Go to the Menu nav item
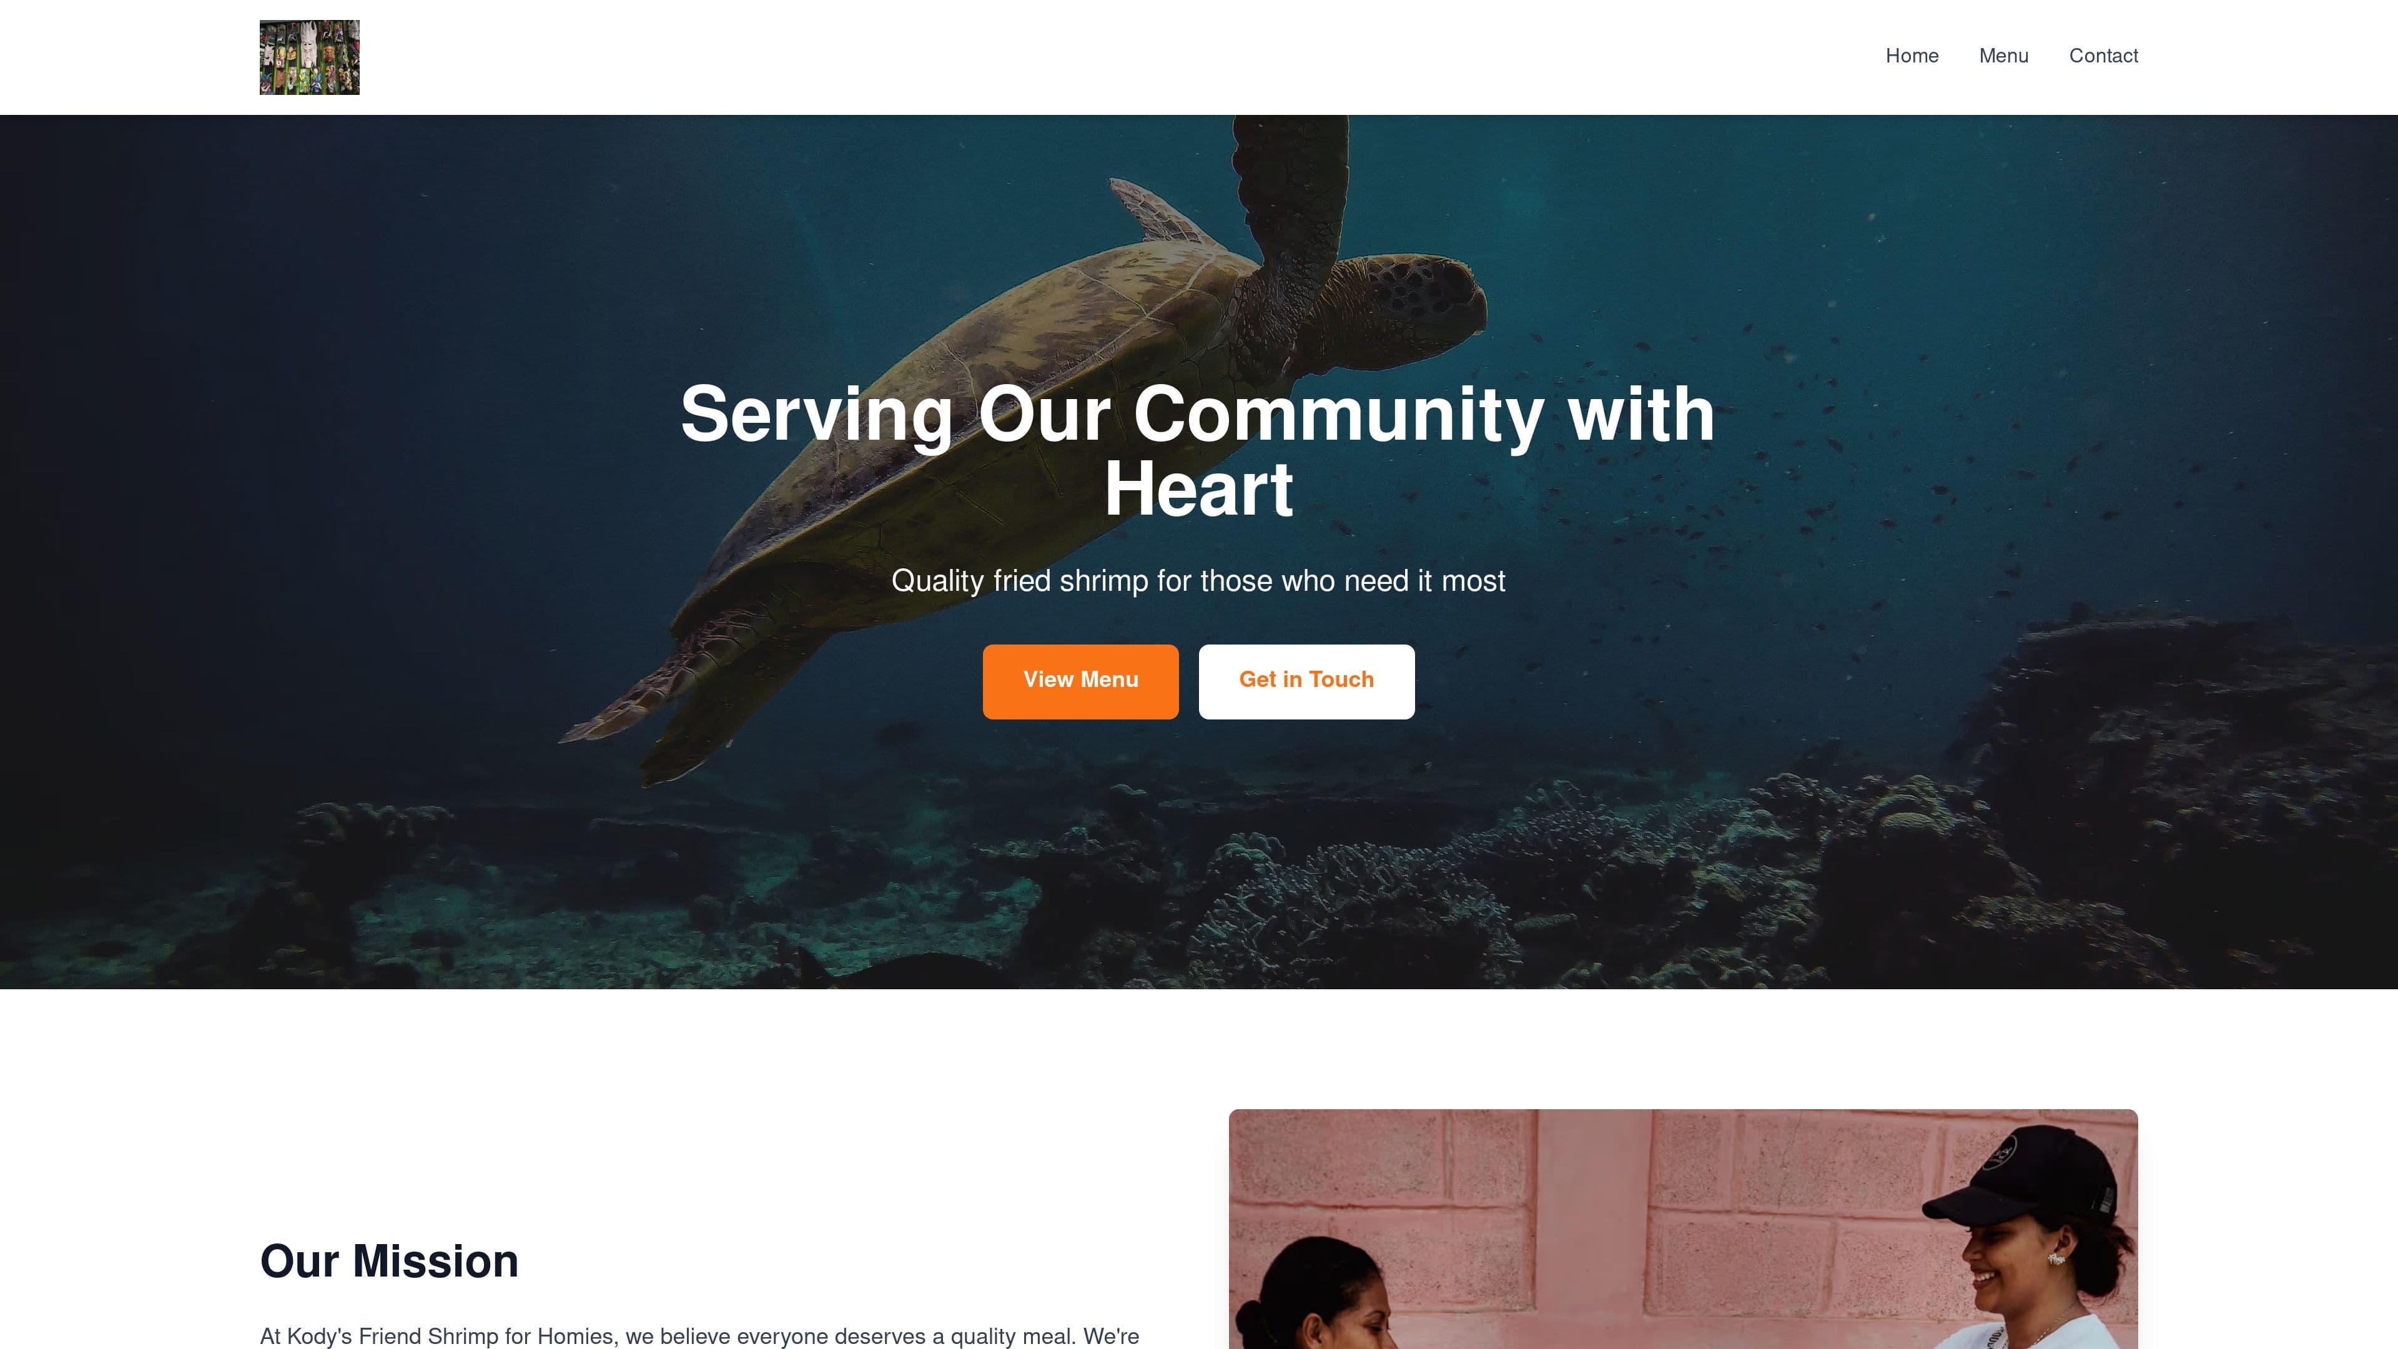Viewport: 2398px width, 1349px height. click(2003, 56)
